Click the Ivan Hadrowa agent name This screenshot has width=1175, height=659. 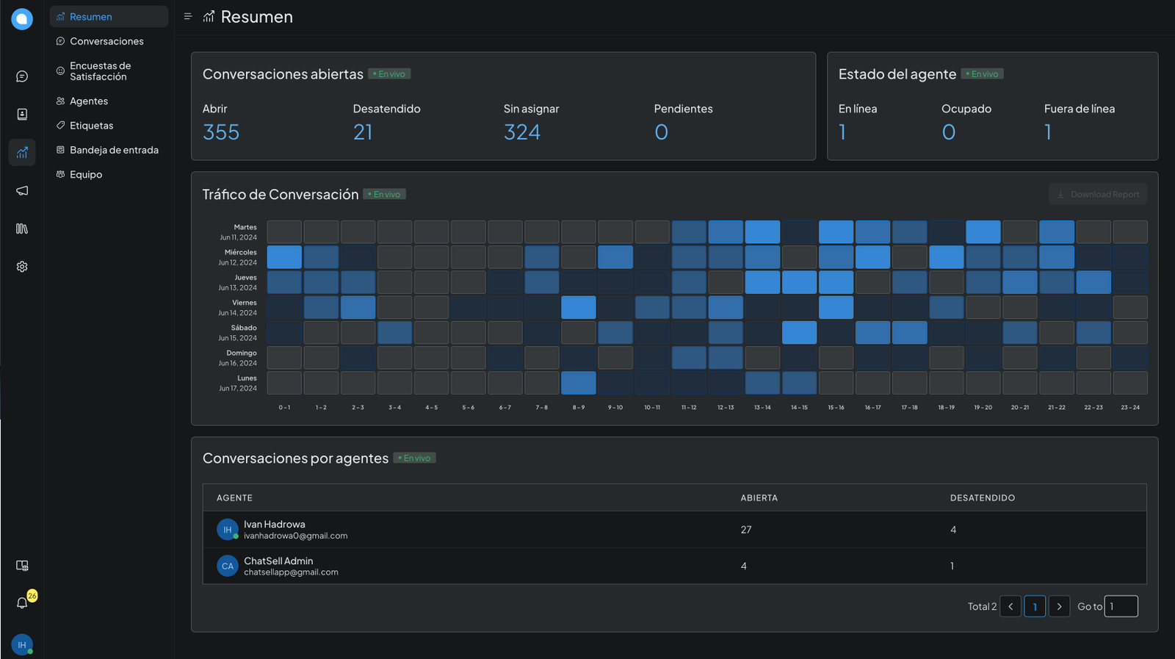pos(275,525)
